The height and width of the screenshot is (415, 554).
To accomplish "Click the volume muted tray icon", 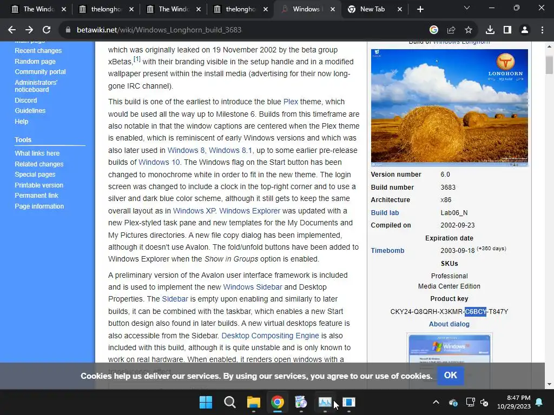I will (484, 402).
